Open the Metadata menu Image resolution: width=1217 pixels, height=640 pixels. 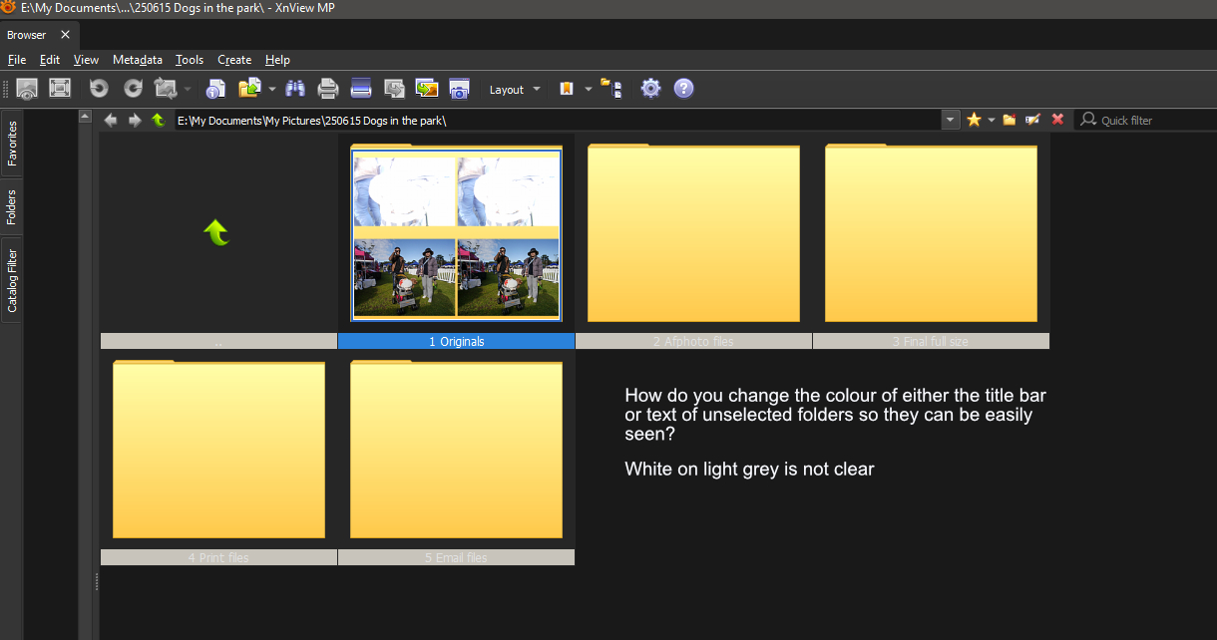138,60
